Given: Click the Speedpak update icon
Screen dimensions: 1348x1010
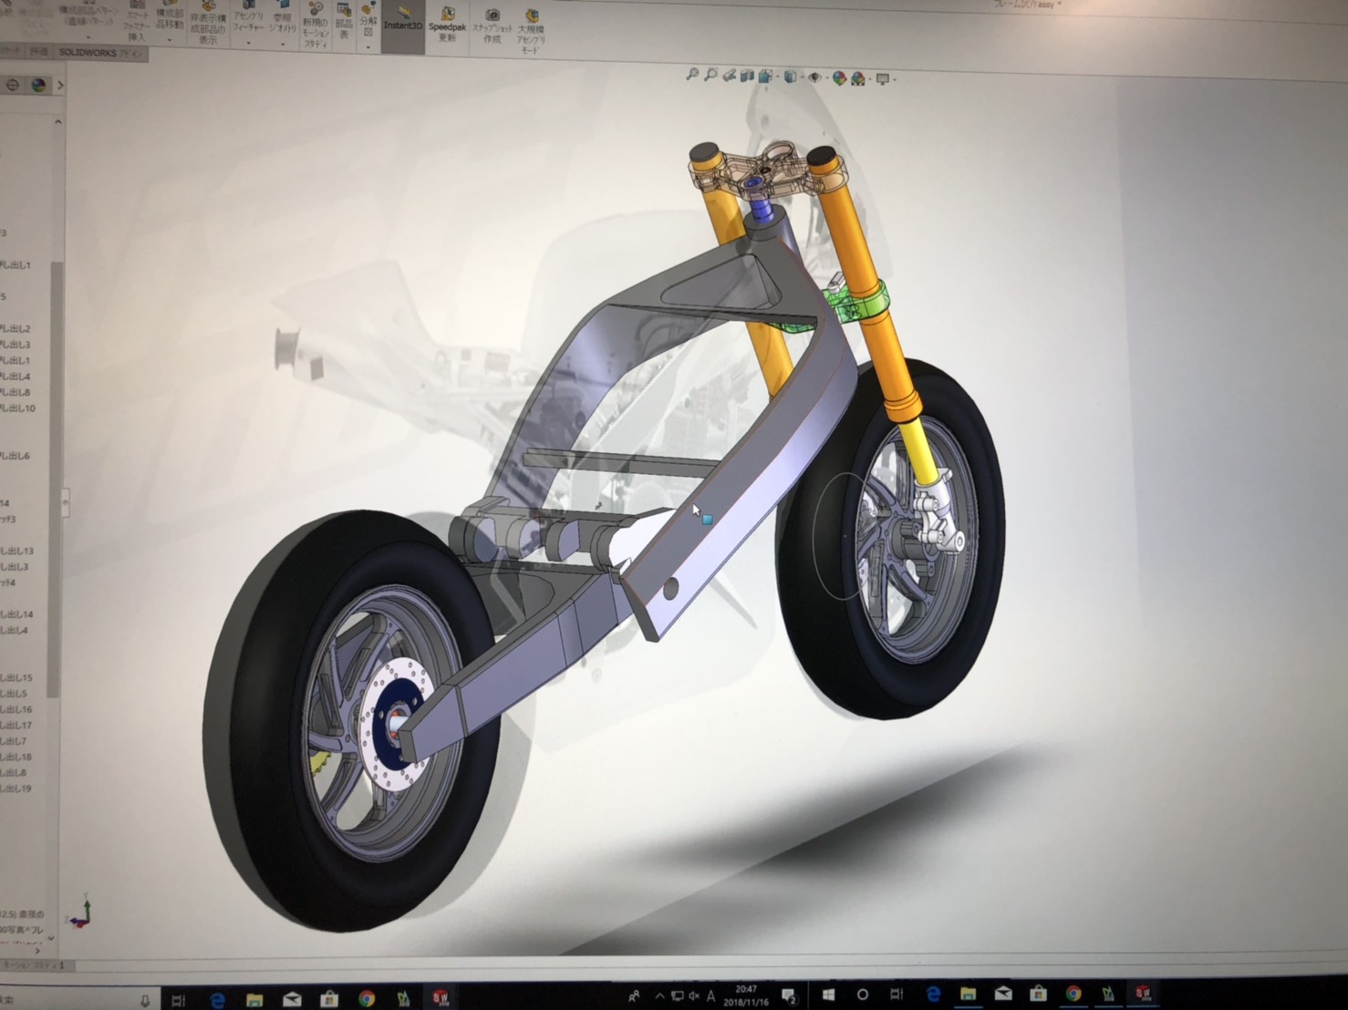Looking at the screenshot, I should click(447, 25).
